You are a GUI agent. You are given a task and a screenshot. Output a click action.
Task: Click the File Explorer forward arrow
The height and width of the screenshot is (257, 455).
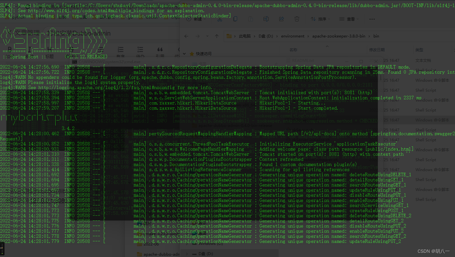[x=197, y=36]
